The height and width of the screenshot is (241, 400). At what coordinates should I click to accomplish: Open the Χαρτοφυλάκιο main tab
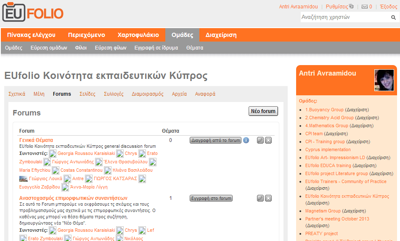(x=138, y=35)
